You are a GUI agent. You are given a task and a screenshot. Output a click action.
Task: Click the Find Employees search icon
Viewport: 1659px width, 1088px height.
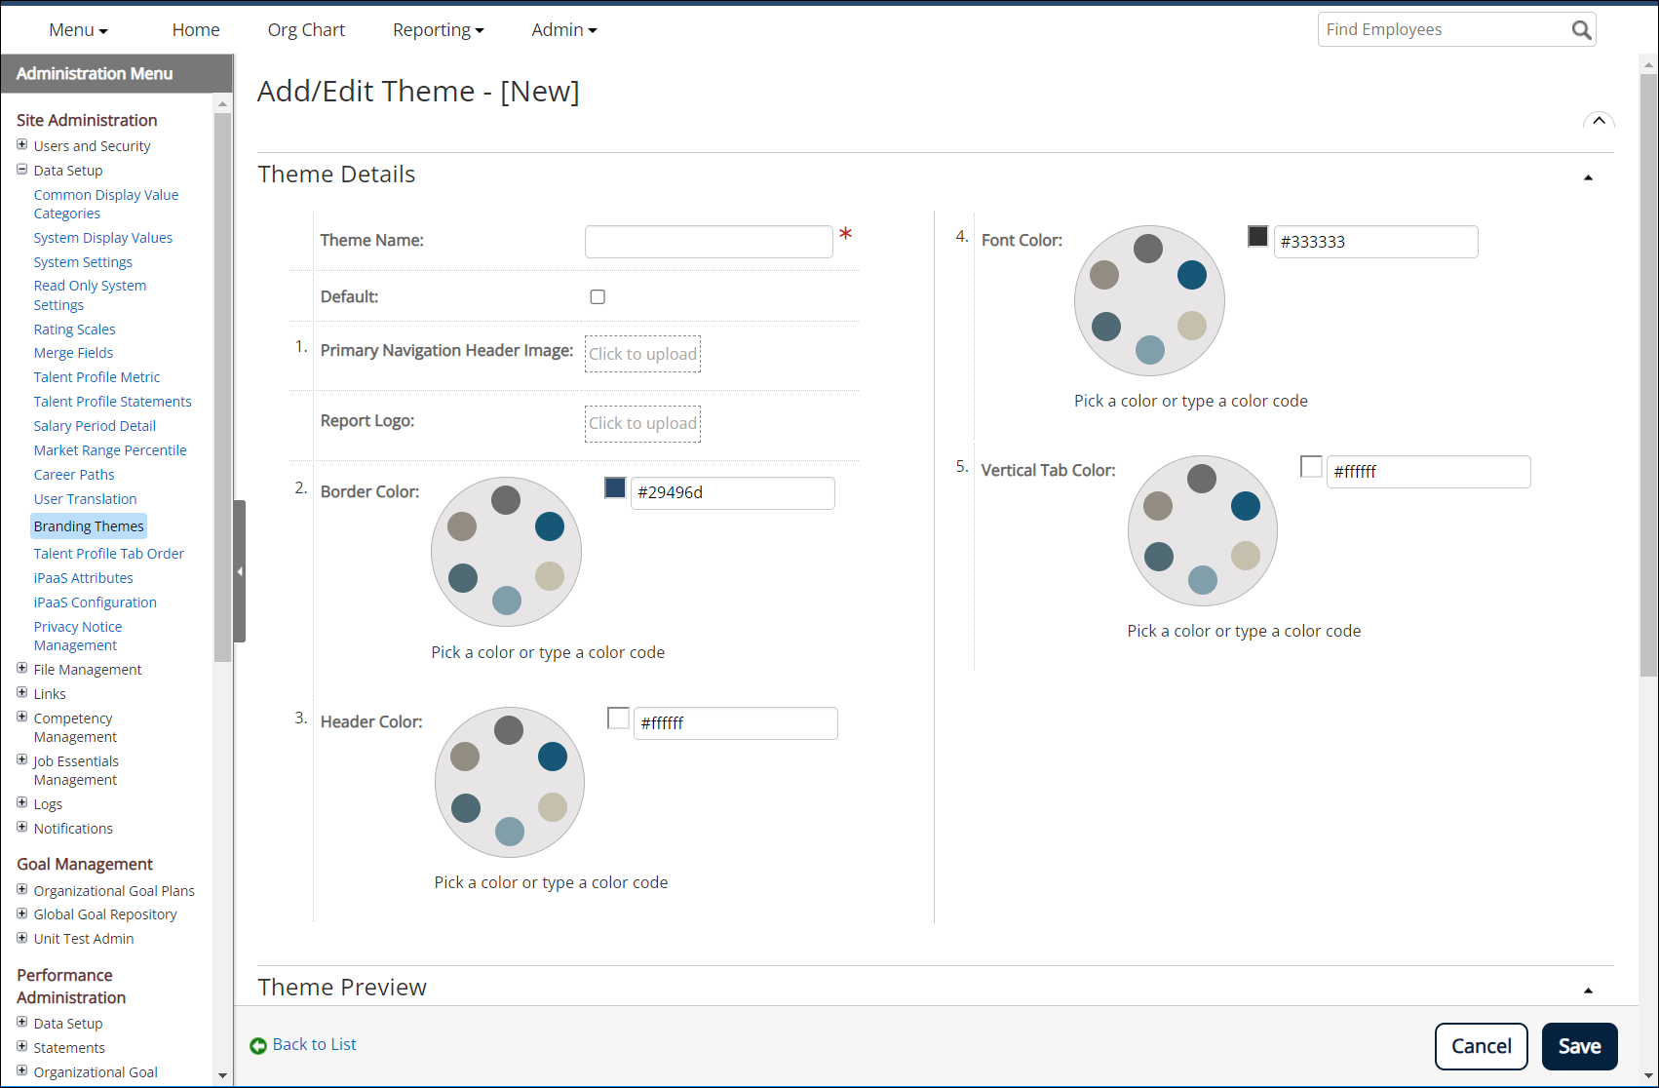pos(1580,29)
